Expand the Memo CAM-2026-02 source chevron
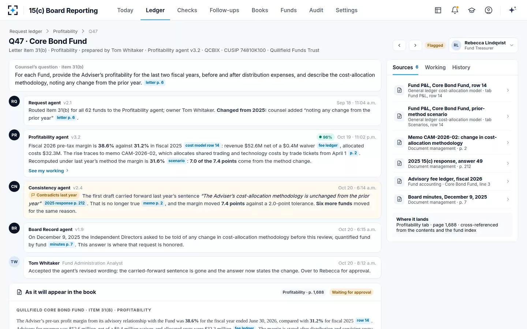This screenshot has width=527, height=329. pos(508,143)
